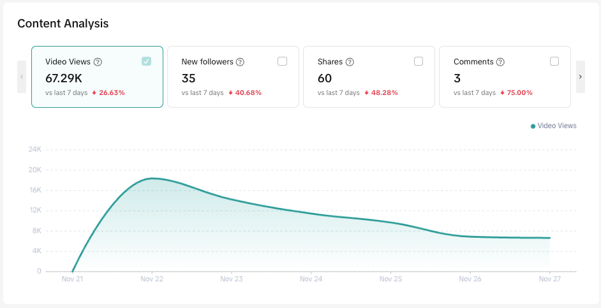
Task: Check the Shares metric checkbox
Action: click(419, 61)
